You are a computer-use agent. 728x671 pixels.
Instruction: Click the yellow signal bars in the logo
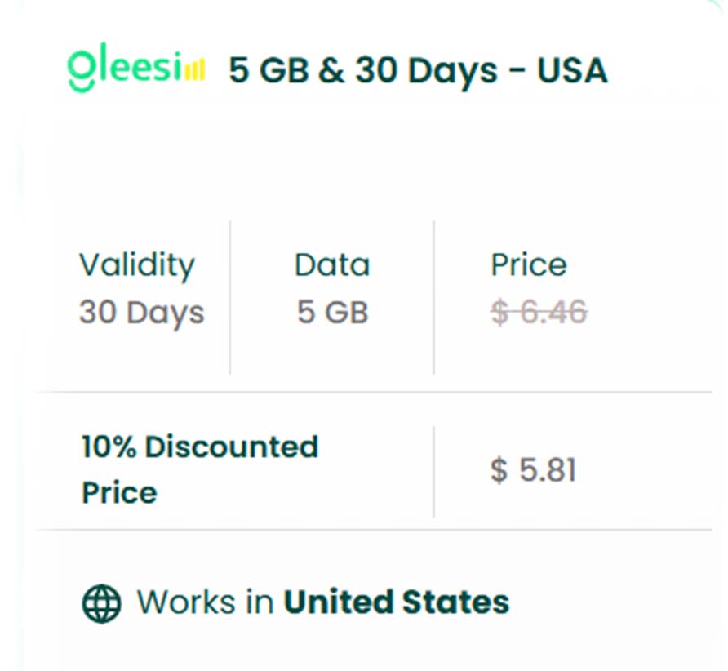coord(194,72)
